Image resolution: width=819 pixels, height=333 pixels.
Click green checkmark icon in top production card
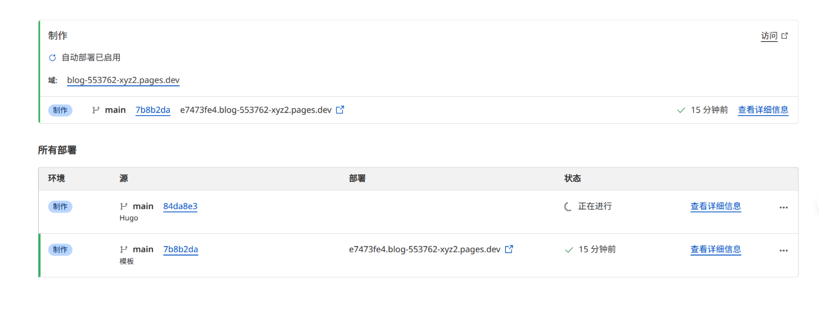click(x=681, y=111)
